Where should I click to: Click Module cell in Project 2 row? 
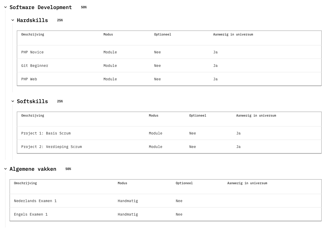(156, 147)
